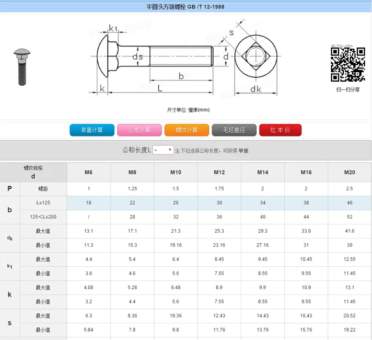Click b value 52 for M20
The height and width of the screenshot is (340, 372).
coord(350,217)
